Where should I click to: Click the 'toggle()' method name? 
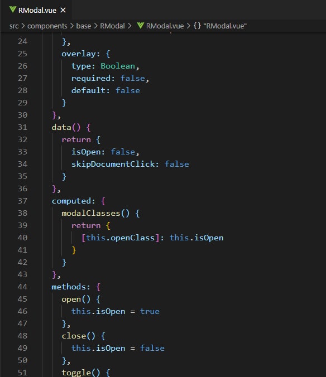point(81,373)
